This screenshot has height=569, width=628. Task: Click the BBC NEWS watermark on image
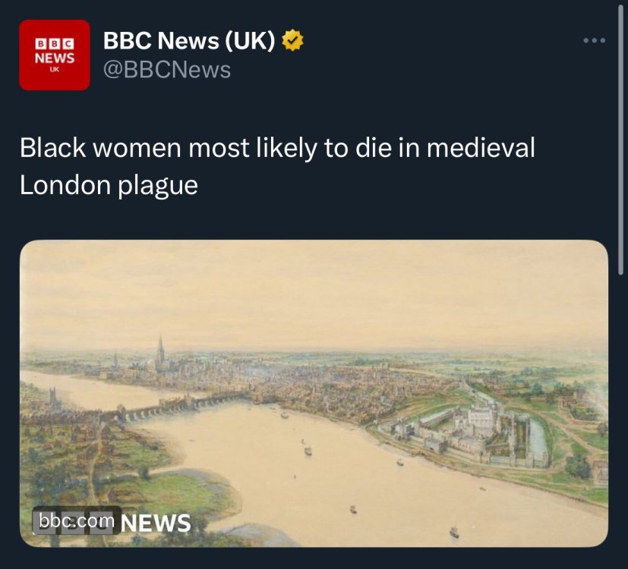click(x=156, y=522)
